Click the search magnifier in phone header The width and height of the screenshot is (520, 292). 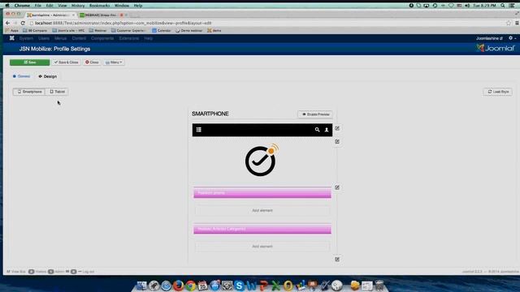[317, 130]
